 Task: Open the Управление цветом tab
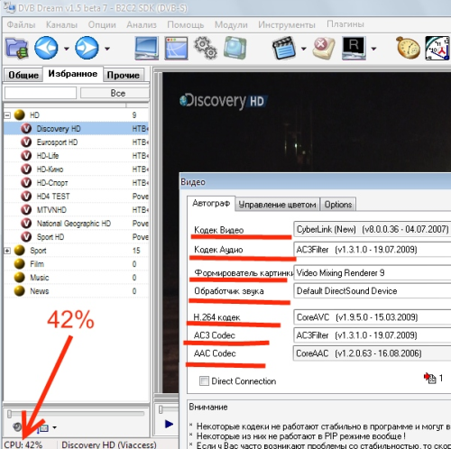[277, 205]
